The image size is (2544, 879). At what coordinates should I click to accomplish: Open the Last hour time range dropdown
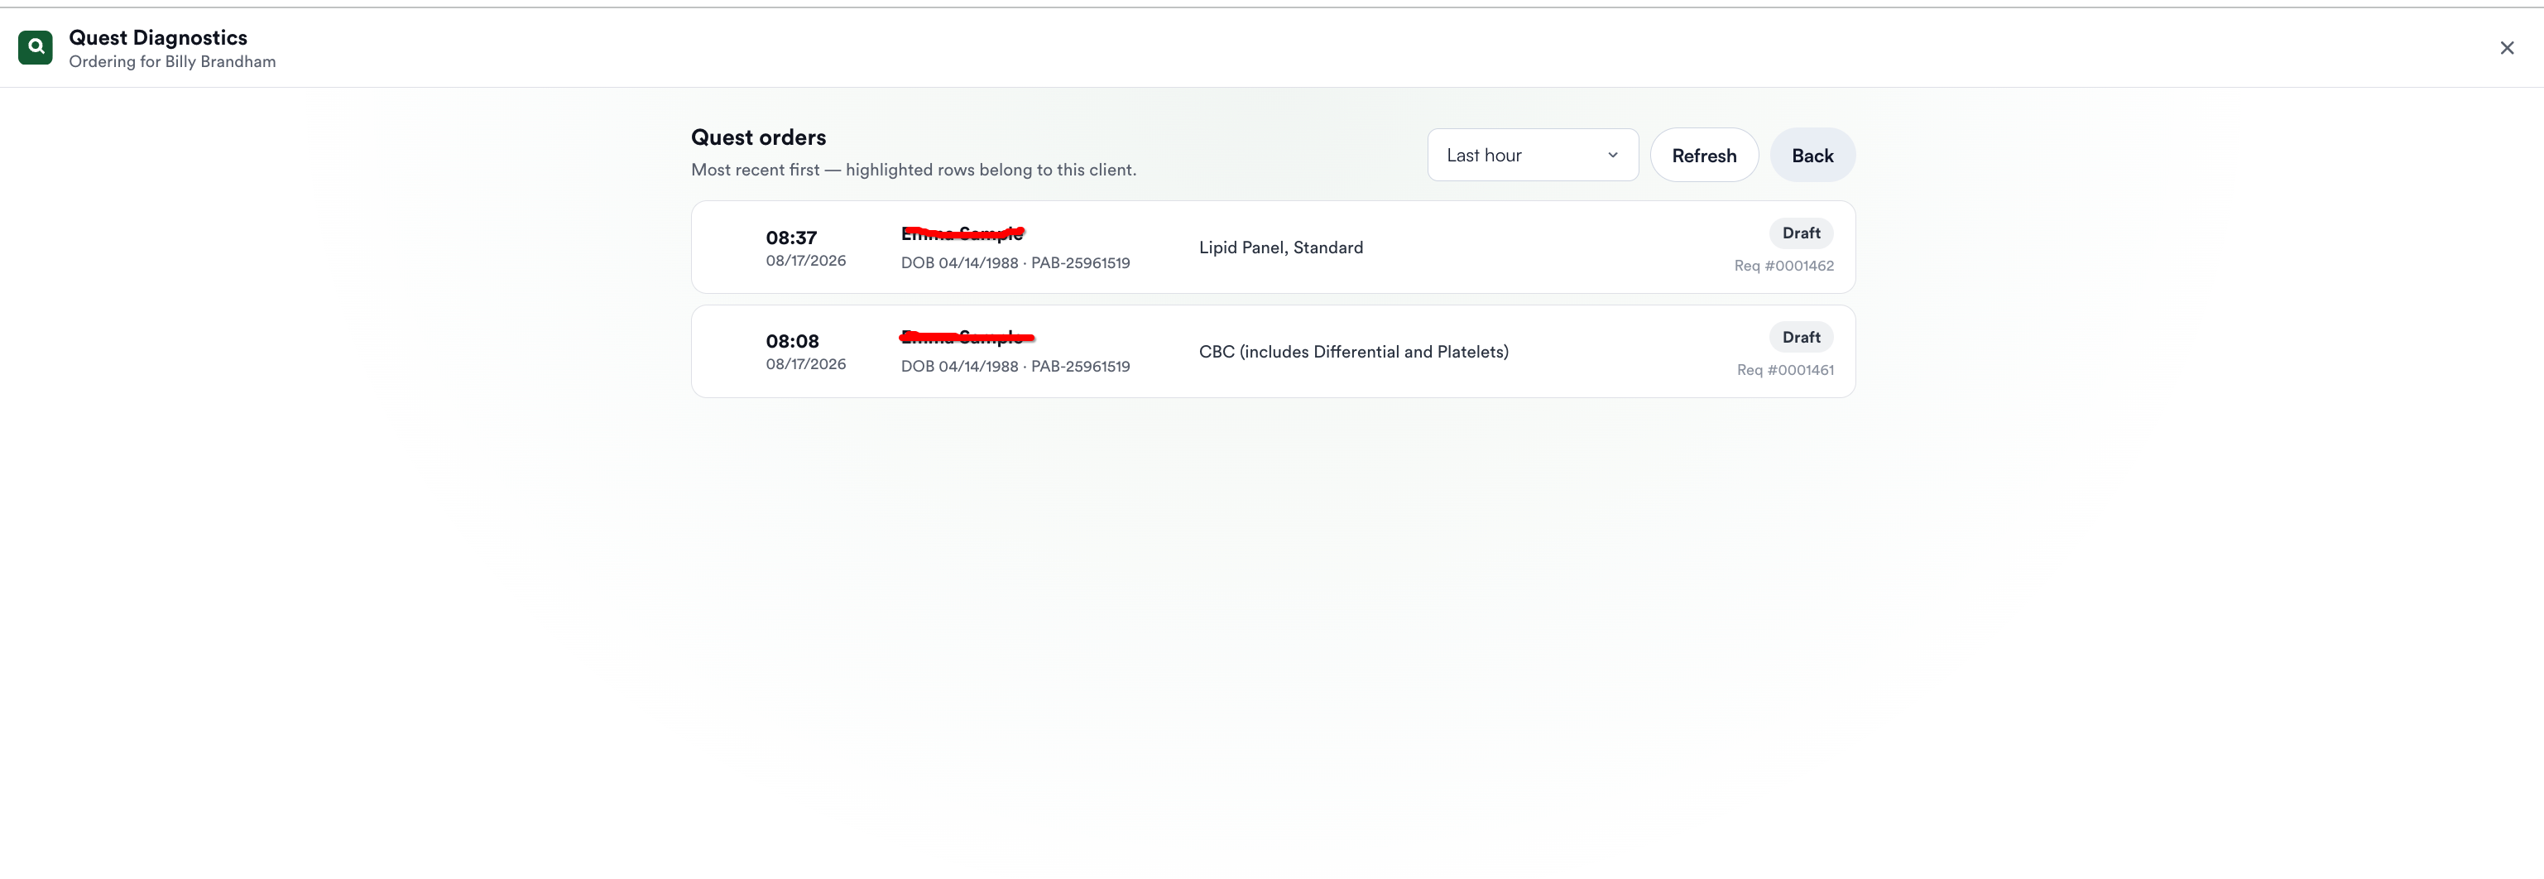point(1532,155)
